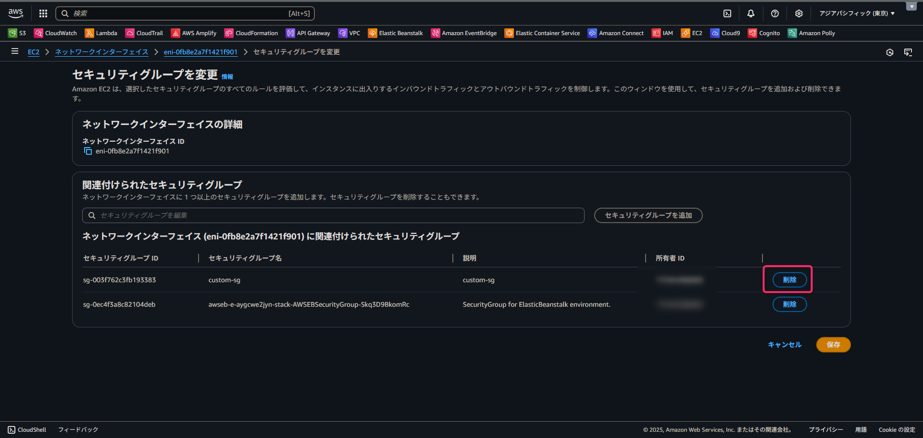Open the プライバシー footer link
The height and width of the screenshot is (438, 923).
tap(826, 430)
